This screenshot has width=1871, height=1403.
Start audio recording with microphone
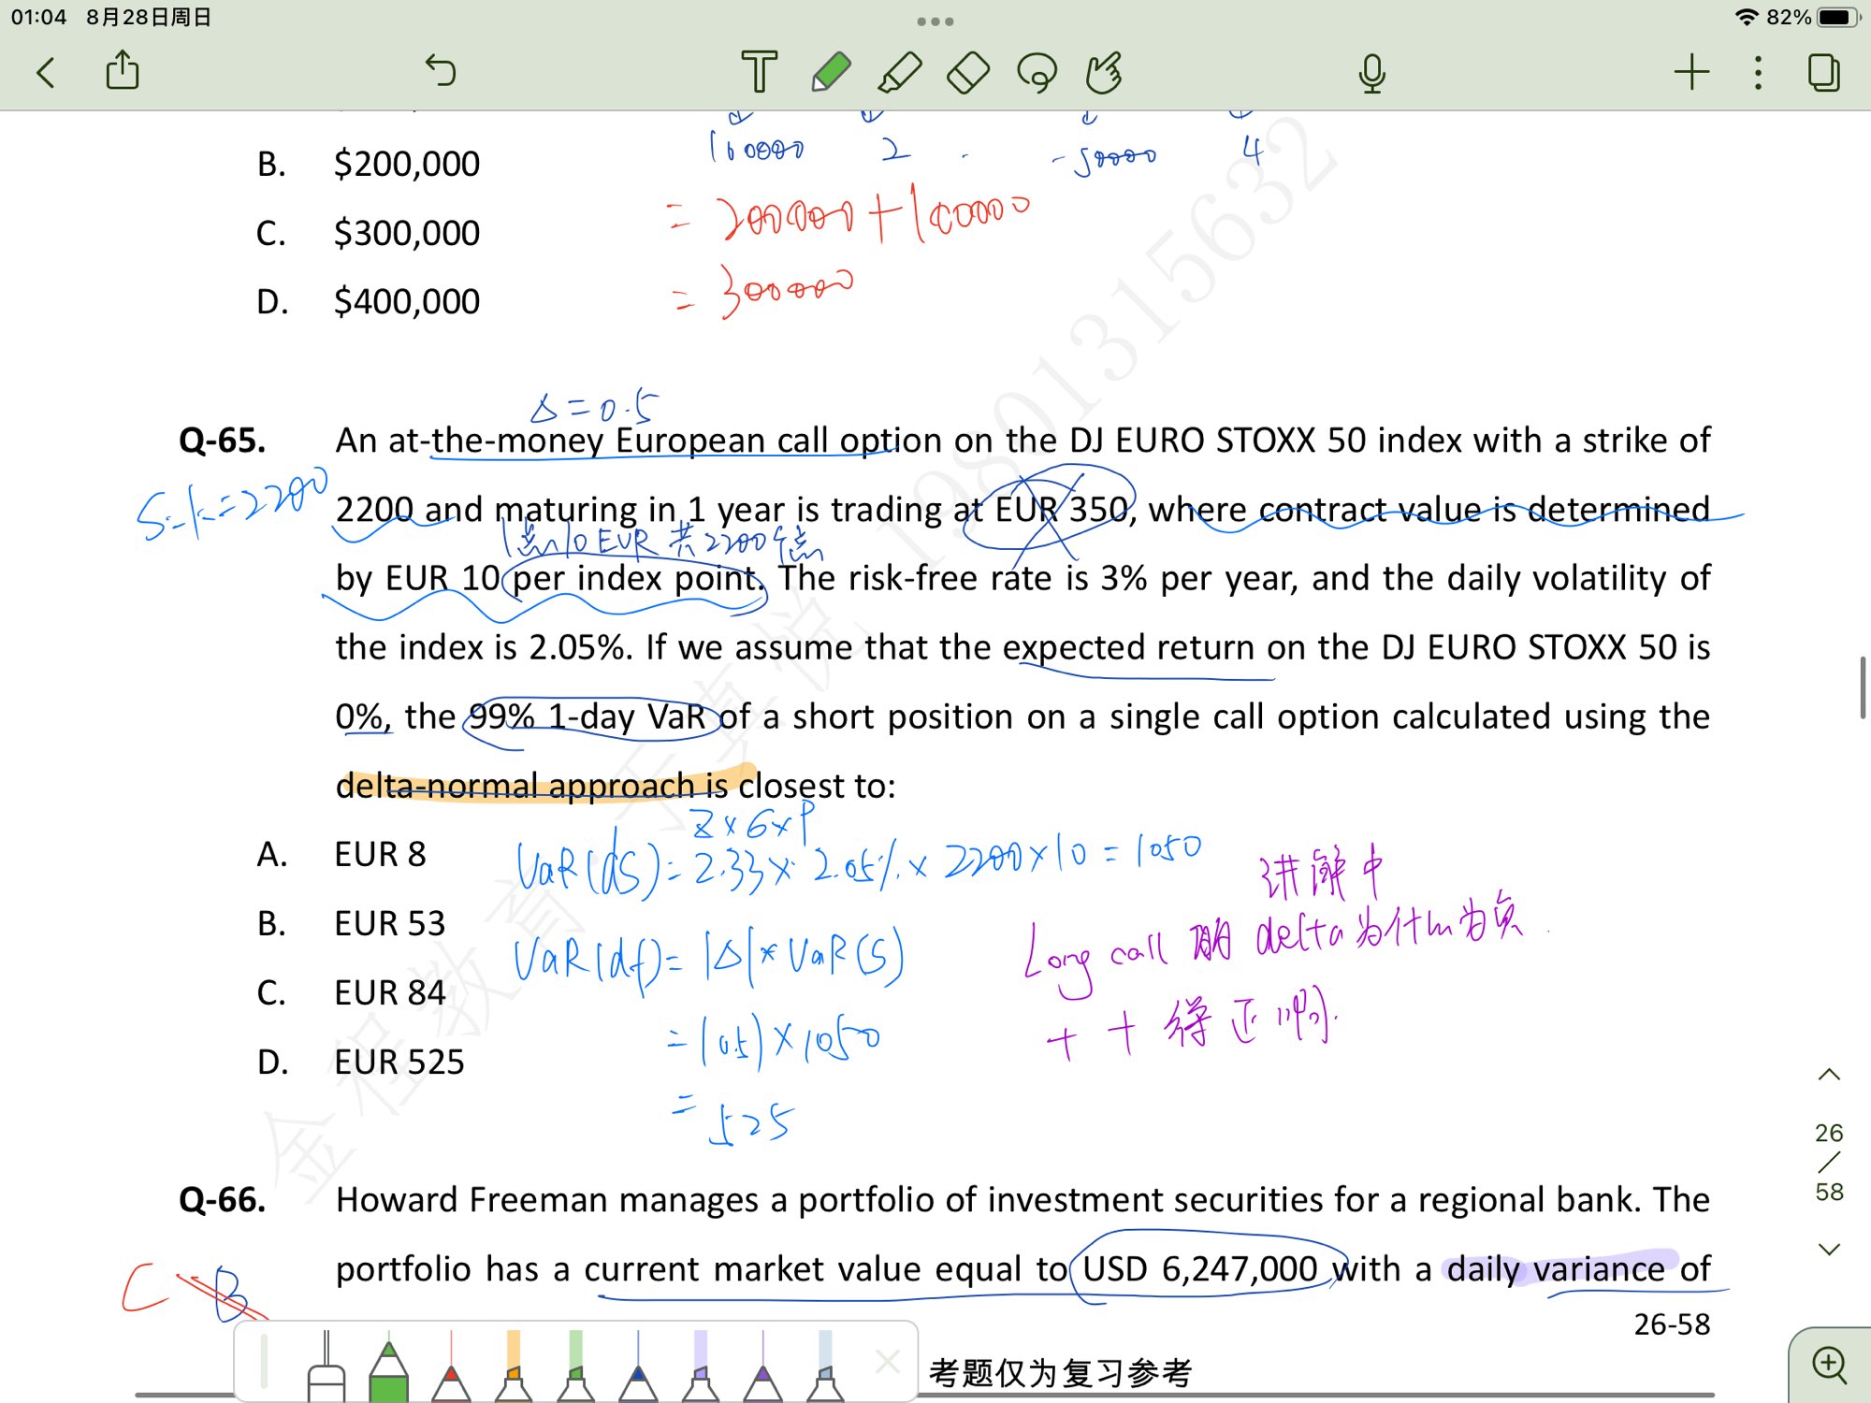[x=1371, y=72]
